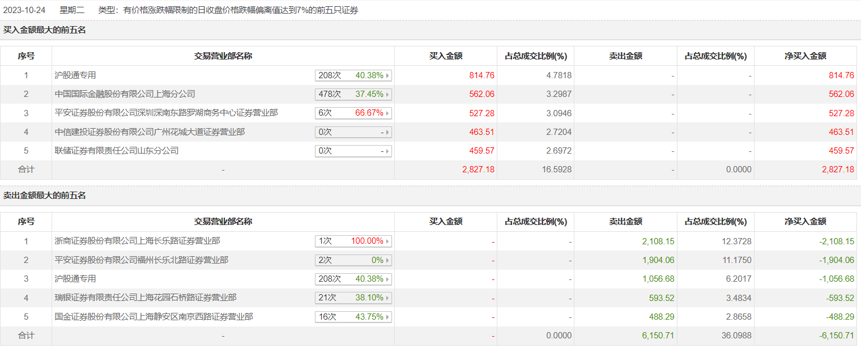Open 沪股通专用 link in sell table

tap(75, 279)
